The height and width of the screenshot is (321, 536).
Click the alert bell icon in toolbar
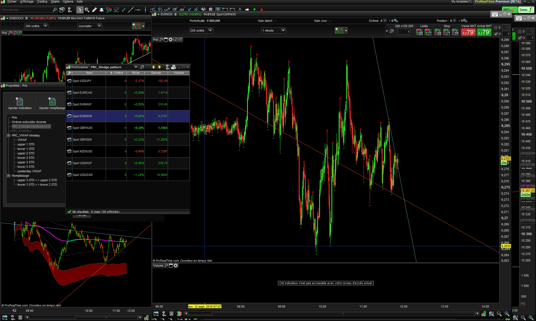click(x=101, y=10)
